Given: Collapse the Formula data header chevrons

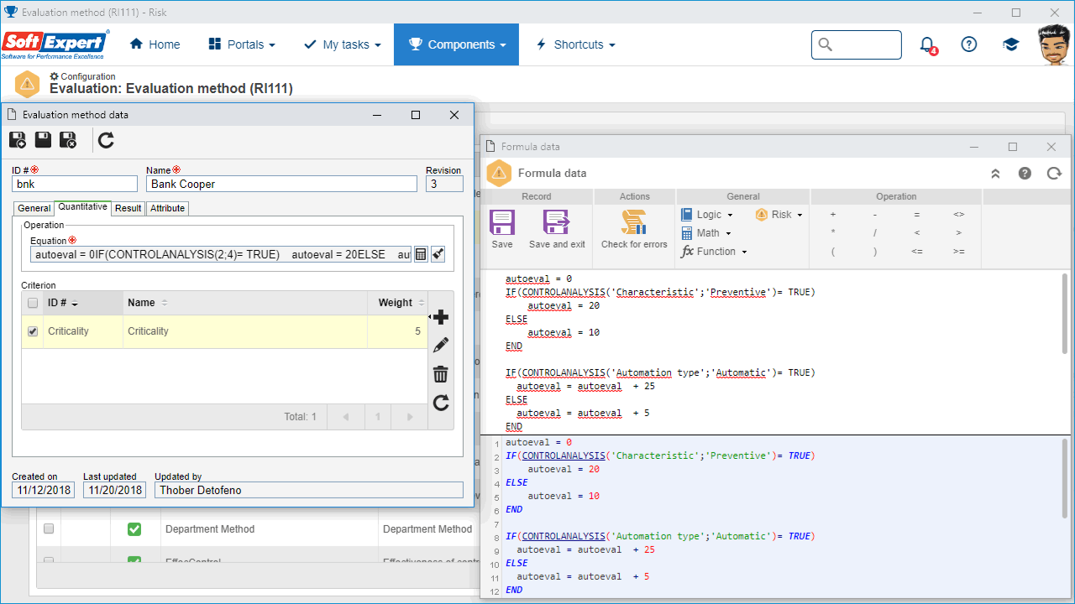Looking at the screenshot, I should [995, 174].
